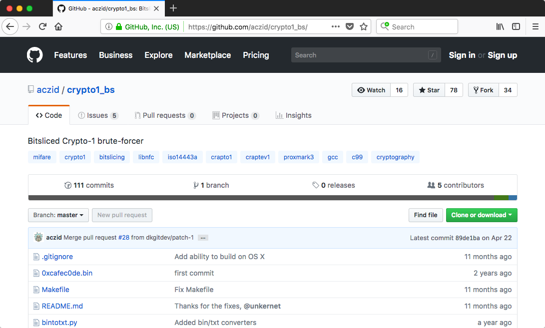Screen dimensions: 545x328
Task: Open a new browser tab
Action: coord(173,8)
